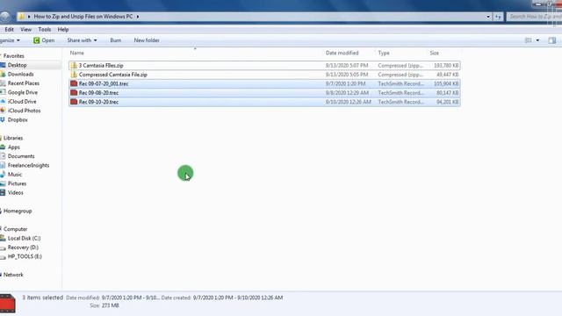Sort by the Name column header

[76, 53]
